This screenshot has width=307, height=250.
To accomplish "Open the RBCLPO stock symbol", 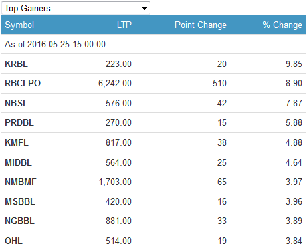I will tap(23, 83).
